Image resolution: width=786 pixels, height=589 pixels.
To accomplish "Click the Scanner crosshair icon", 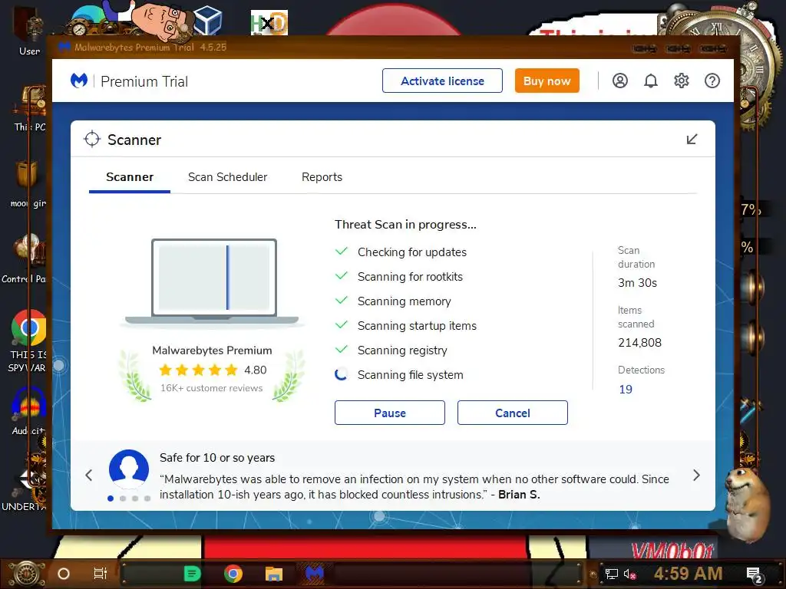I will click(x=92, y=140).
